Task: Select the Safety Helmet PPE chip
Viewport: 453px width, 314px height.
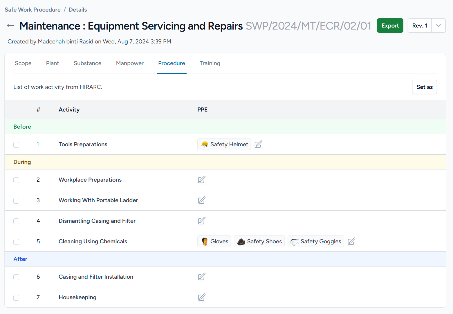Action: tap(224, 144)
